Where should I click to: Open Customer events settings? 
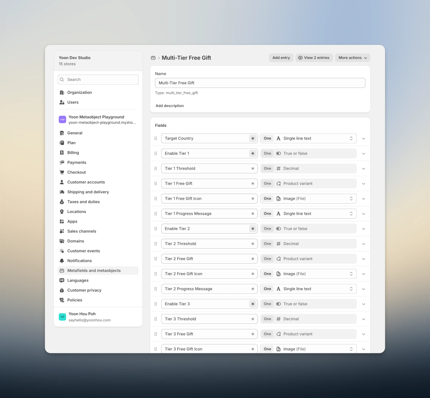(x=98, y=251)
